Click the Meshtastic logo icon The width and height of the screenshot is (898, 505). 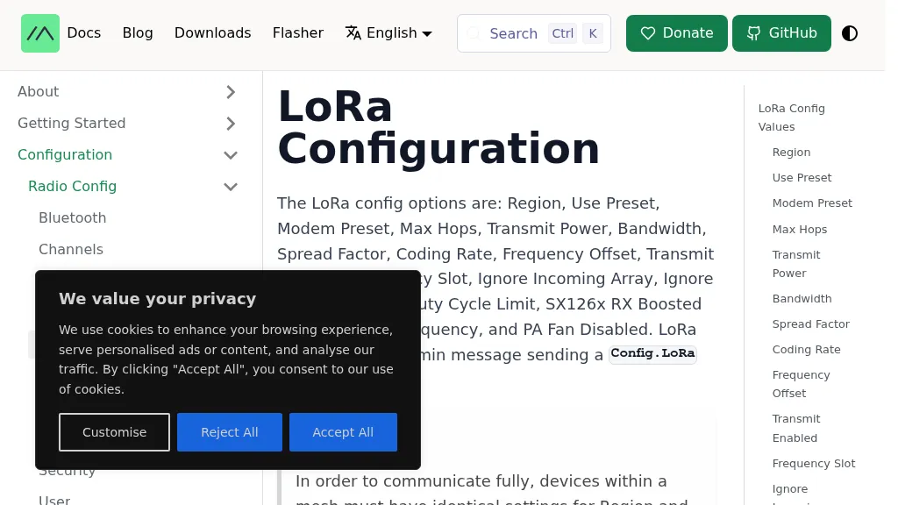coord(40,33)
